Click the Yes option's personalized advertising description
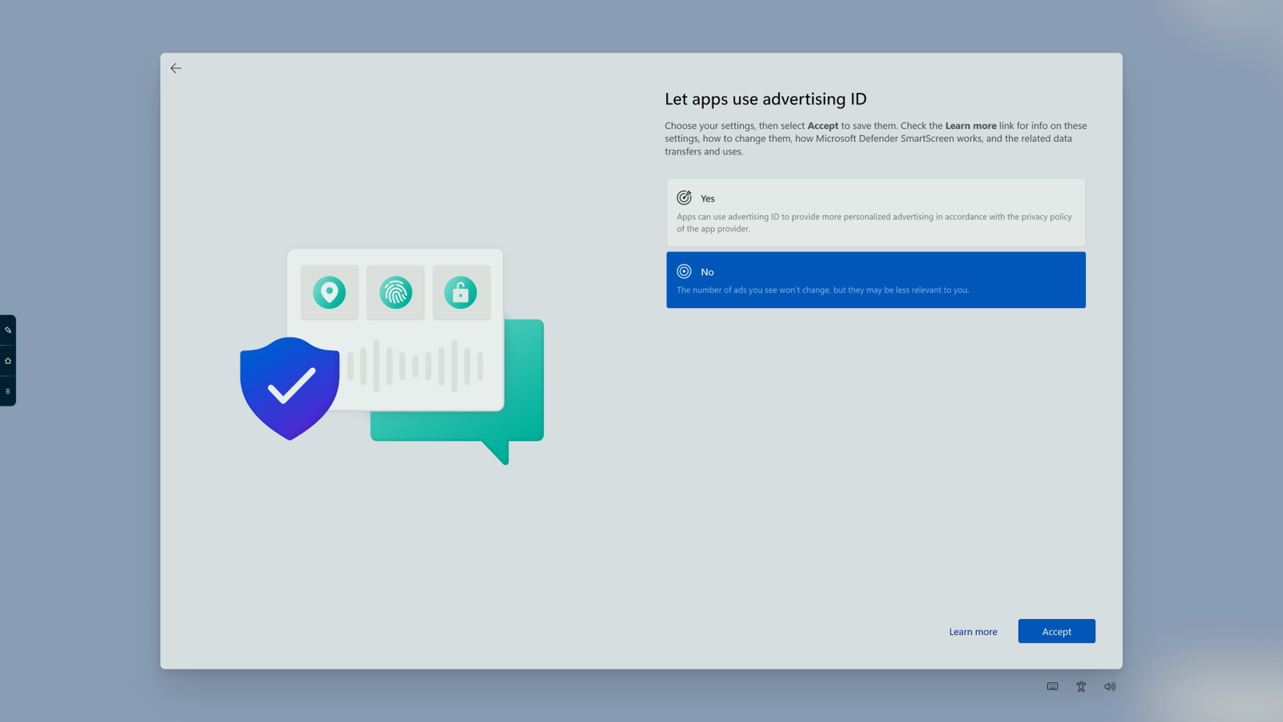Image resolution: width=1283 pixels, height=722 pixels. 874,223
